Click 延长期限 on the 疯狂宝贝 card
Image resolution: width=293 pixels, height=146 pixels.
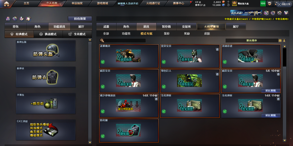click(270, 91)
